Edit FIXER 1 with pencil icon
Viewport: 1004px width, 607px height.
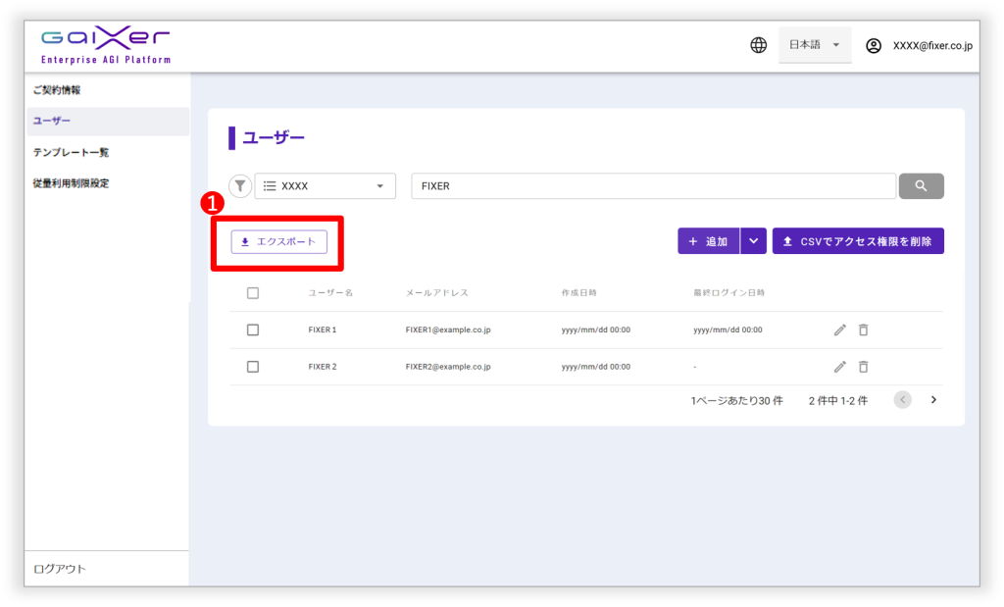[x=839, y=330]
